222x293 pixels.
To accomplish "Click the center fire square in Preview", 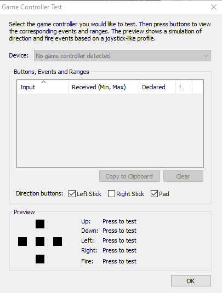I will pos(40,242).
